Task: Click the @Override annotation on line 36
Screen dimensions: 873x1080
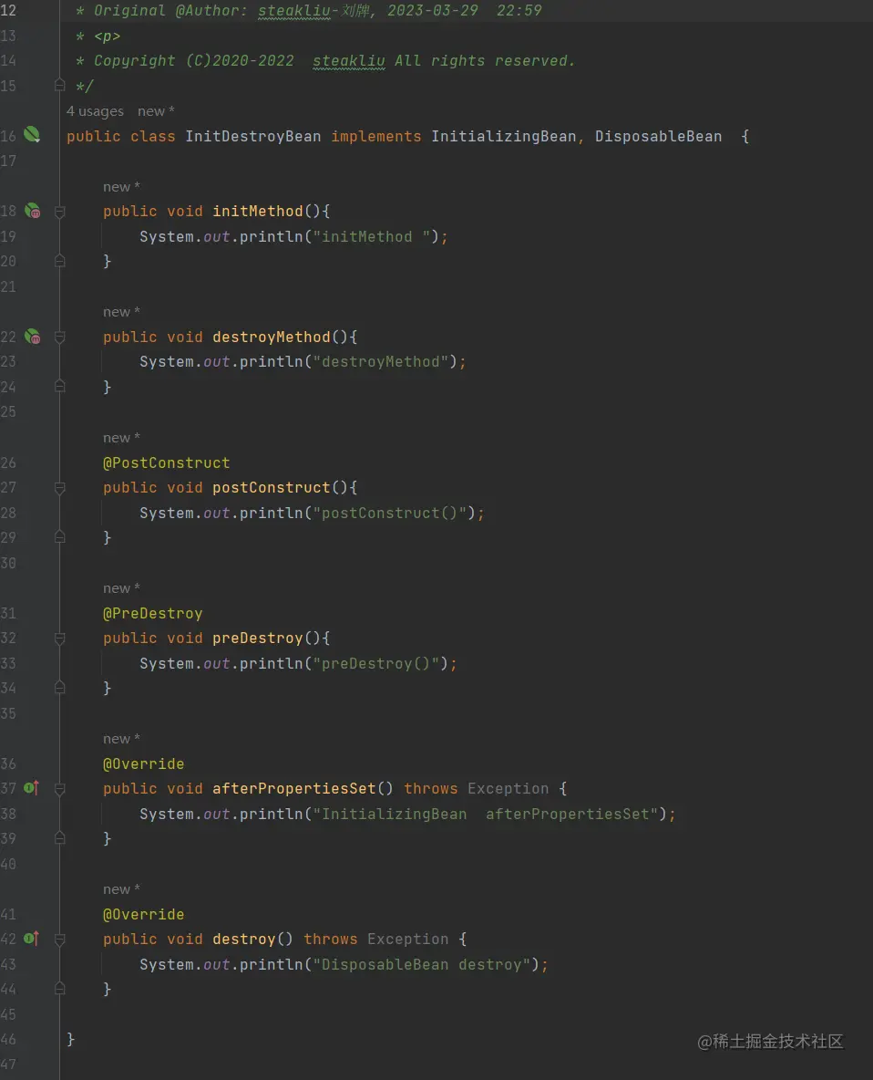Action: (x=144, y=763)
